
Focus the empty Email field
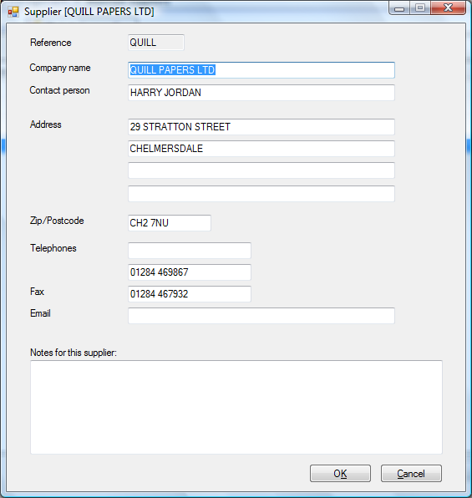[x=261, y=316]
